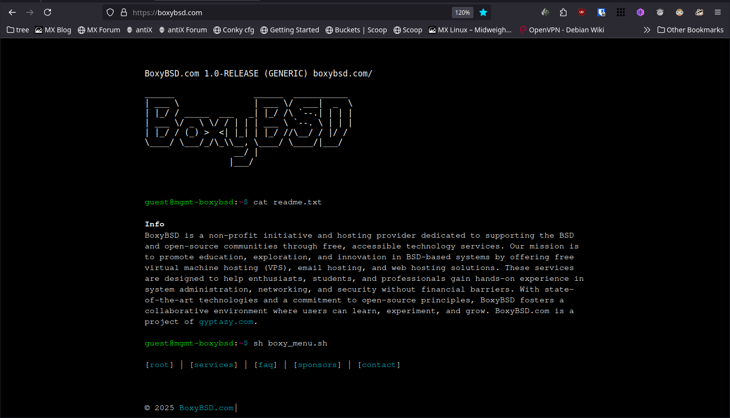The image size is (730, 418).
Task: Show more bookmarks with the double chevron
Action: coord(647,30)
